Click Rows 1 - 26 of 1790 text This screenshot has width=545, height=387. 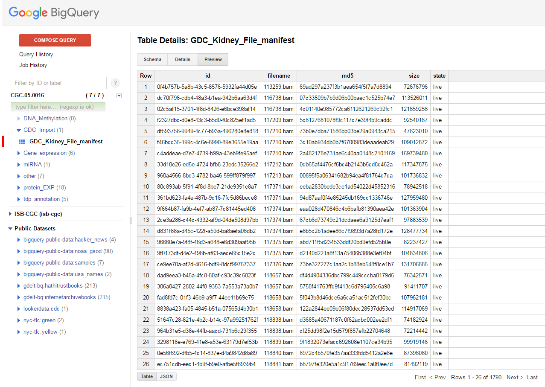[x=476, y=378]
